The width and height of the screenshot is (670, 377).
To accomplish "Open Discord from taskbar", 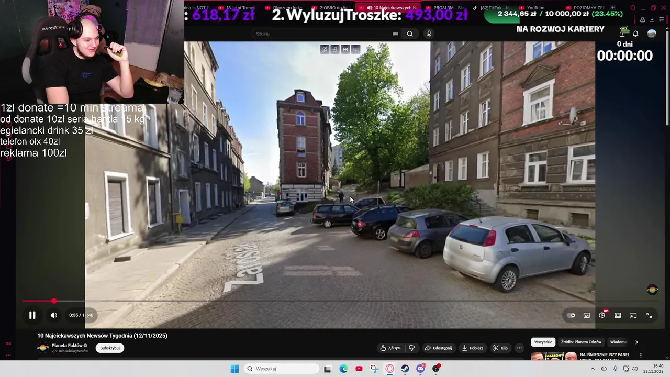I will point(420,369).
